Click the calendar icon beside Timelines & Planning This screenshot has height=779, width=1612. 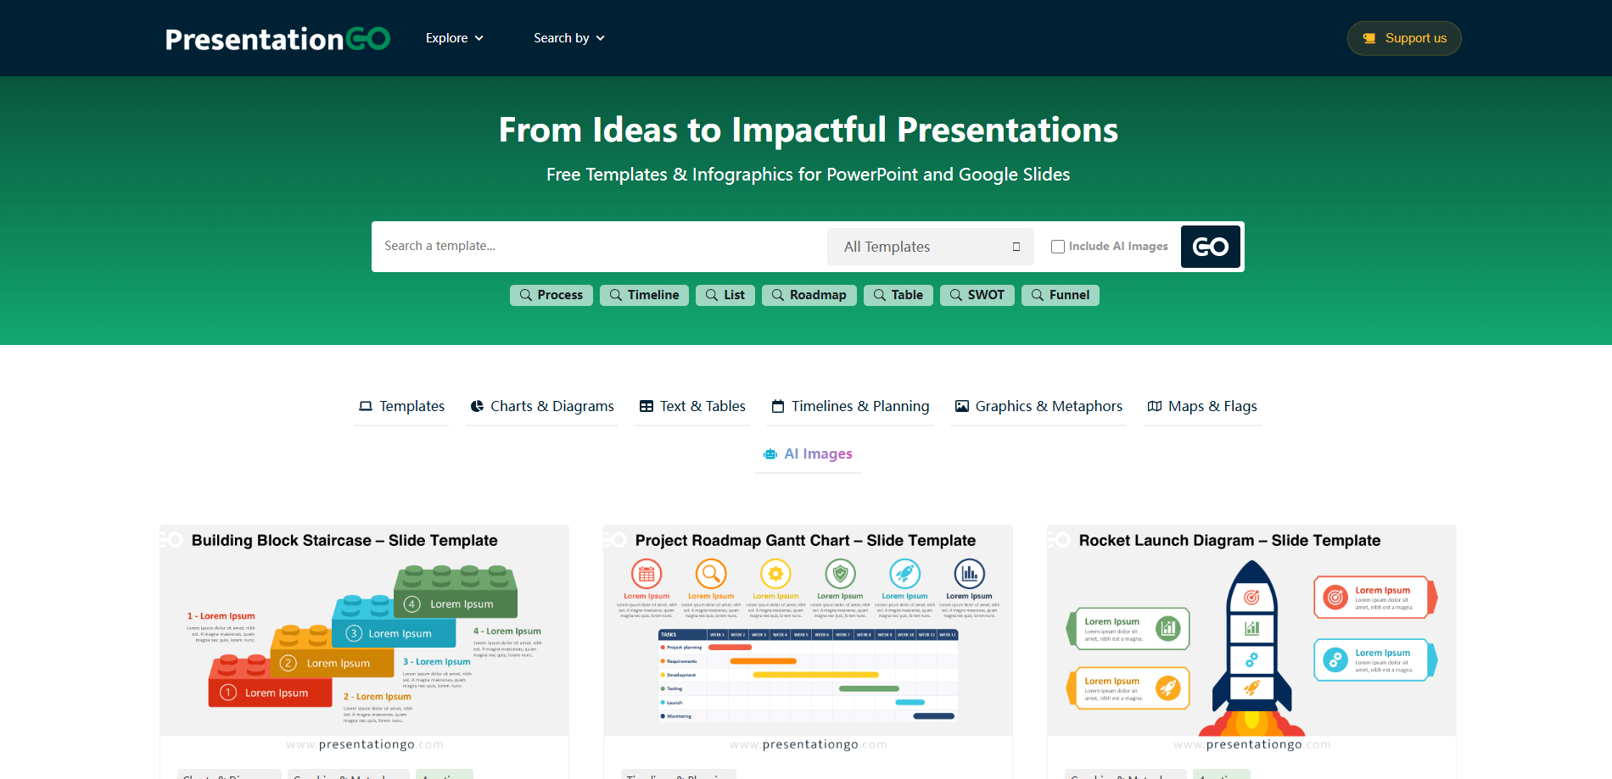click(778, 406)
